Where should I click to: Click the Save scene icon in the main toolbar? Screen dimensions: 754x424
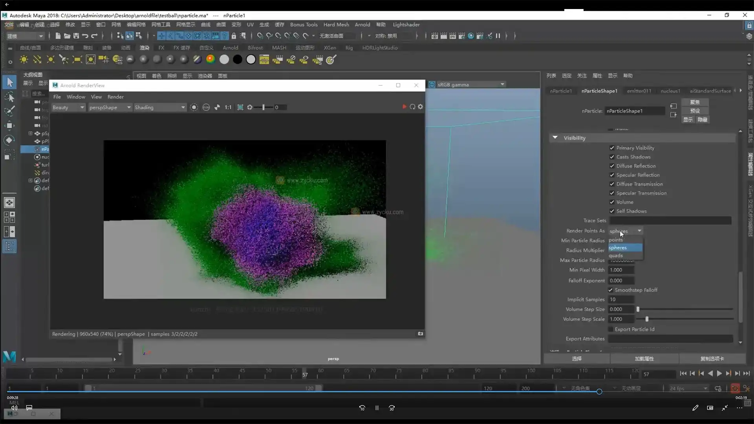click(x=76, y=36)
